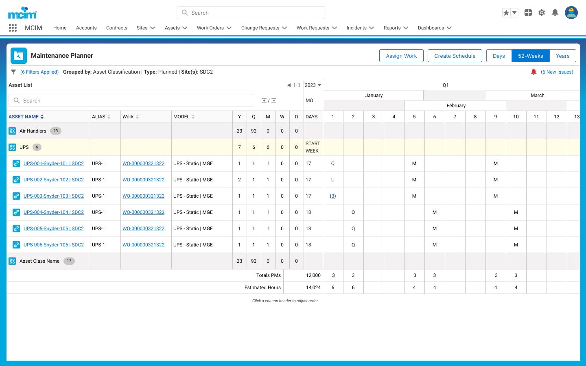Open the 2023 year dropdown

(x=313, y=85)
